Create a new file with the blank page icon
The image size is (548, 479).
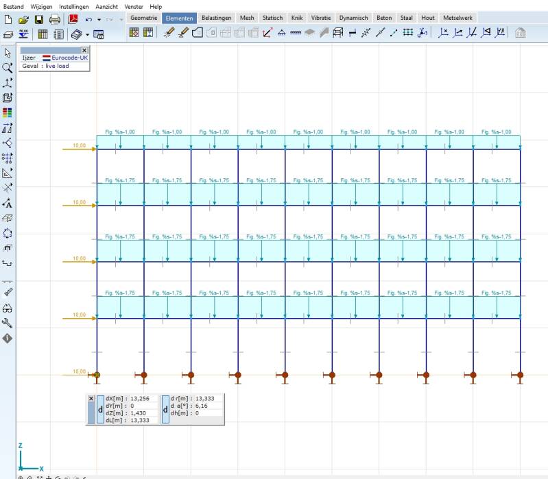coord(8,20)
